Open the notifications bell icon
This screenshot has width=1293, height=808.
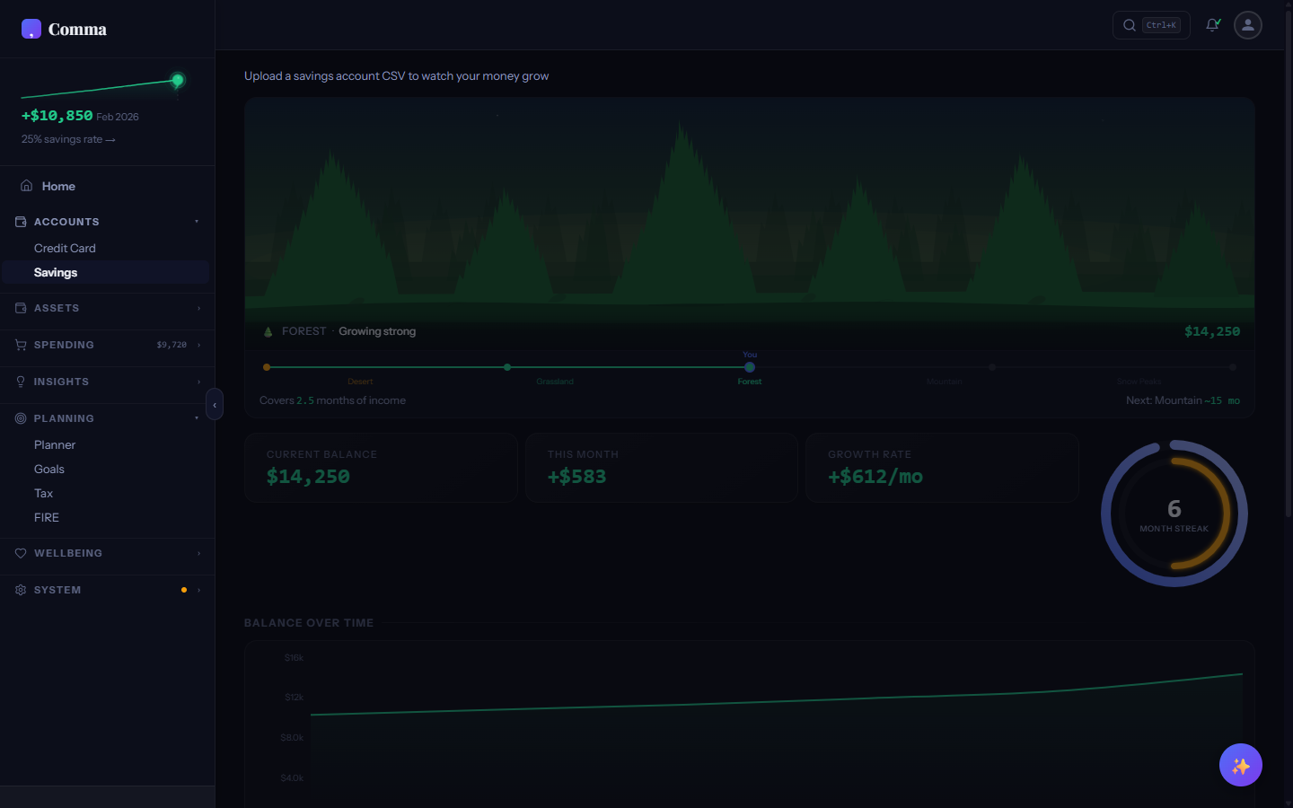[1212, 25]
